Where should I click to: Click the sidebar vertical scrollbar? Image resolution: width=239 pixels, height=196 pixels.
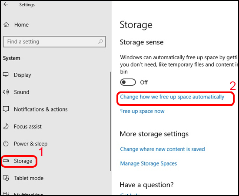coord(110,122)
